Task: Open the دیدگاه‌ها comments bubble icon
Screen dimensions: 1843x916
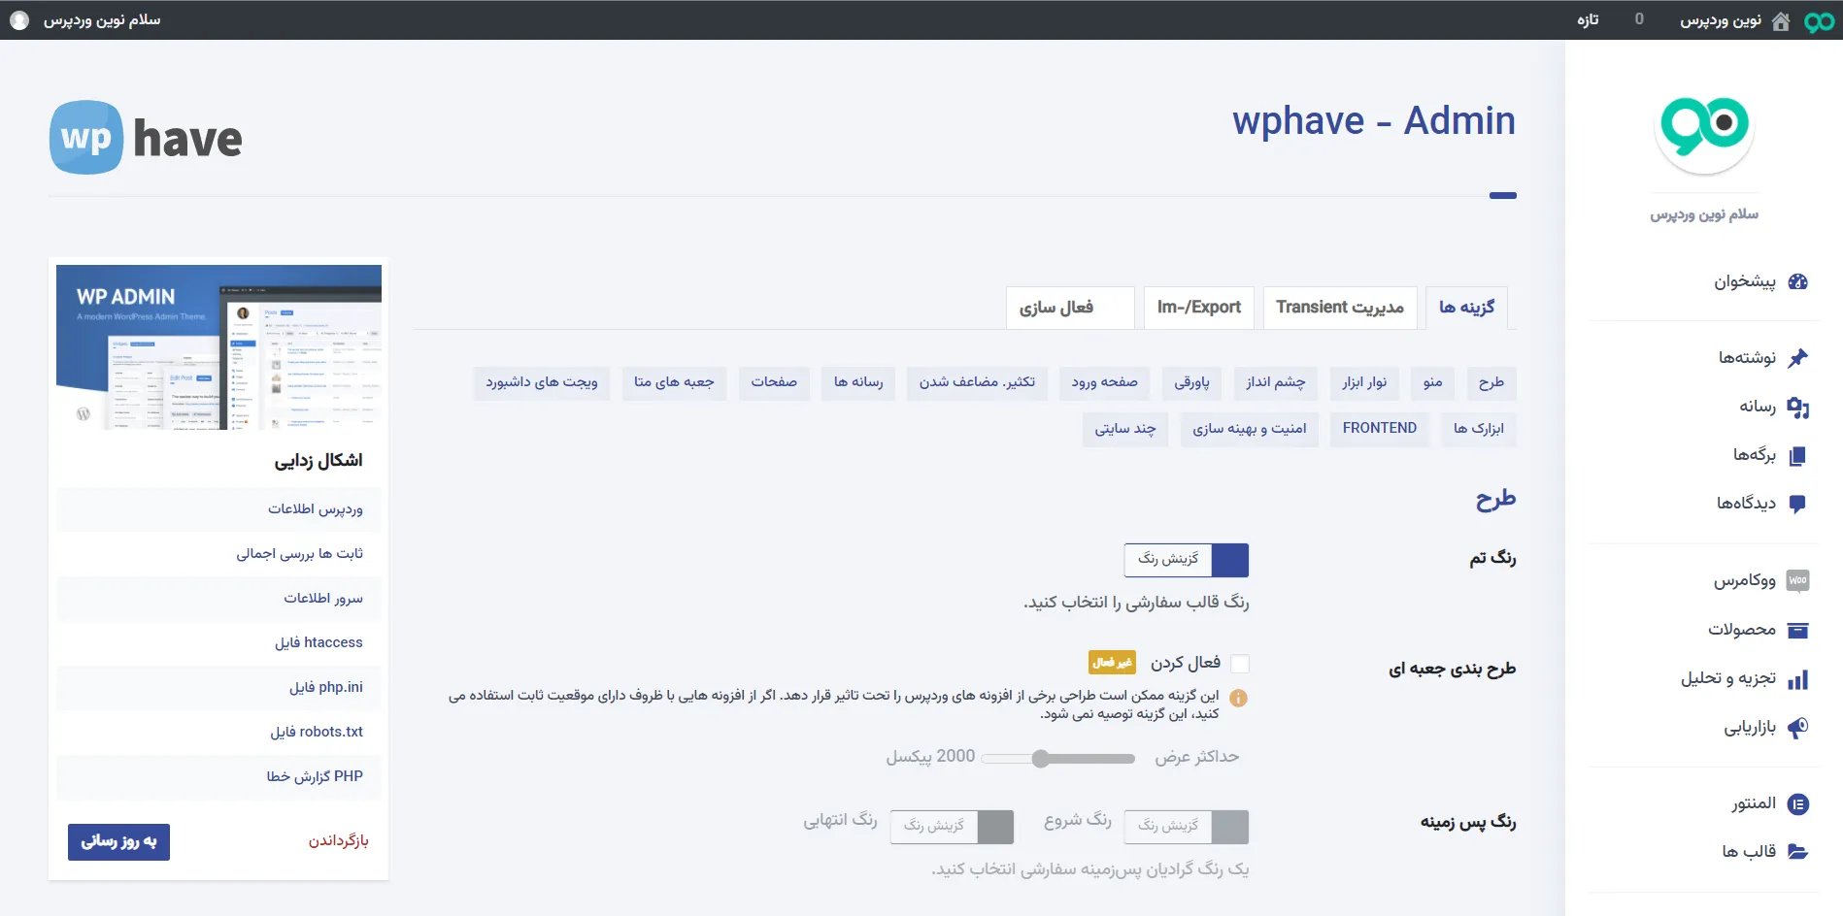Action: [x=1797, y=504]
